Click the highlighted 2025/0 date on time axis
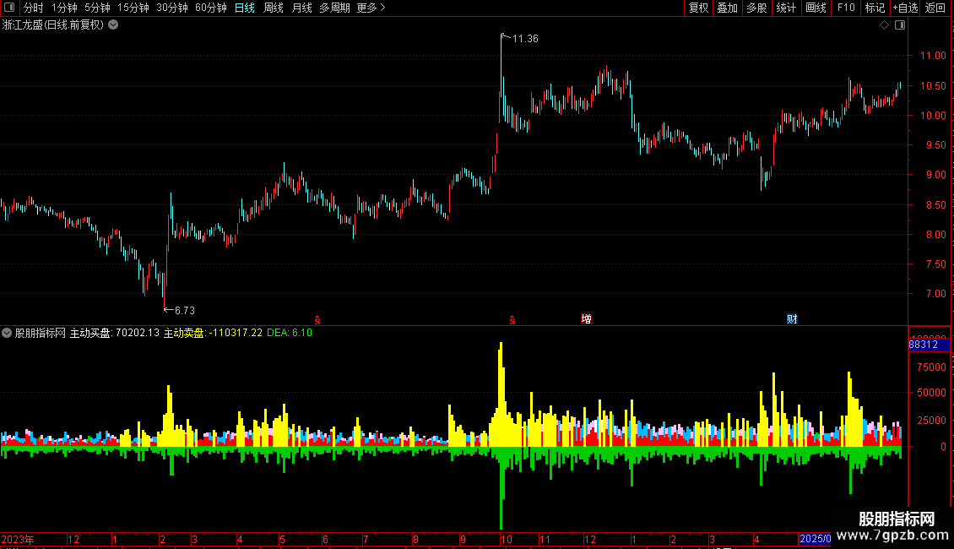954x549 pixels. 816,539
